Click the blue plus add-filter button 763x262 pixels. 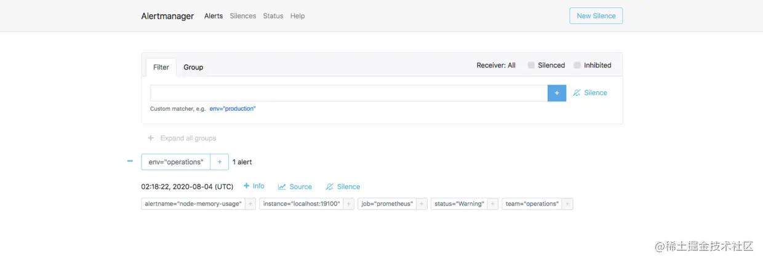[x=557, y=93]
